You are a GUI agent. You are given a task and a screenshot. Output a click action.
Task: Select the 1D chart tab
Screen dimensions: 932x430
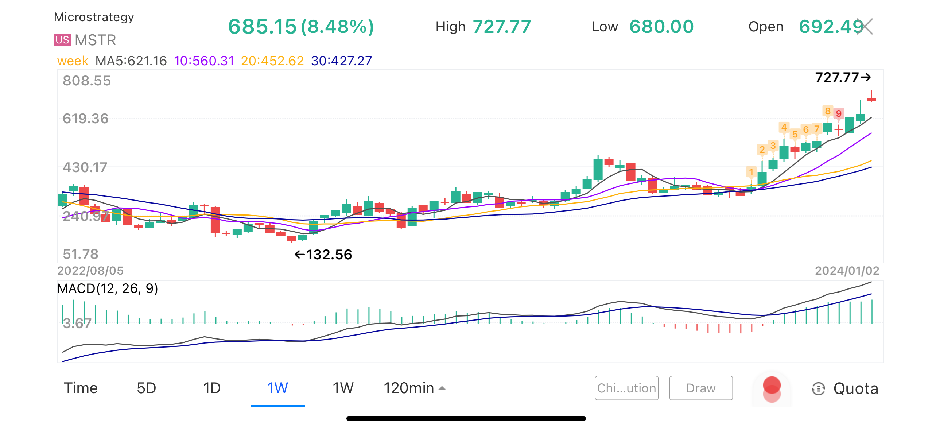[x=212, y=388]
